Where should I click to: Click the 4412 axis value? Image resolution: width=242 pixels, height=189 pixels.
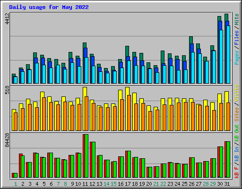coord(7,19)
